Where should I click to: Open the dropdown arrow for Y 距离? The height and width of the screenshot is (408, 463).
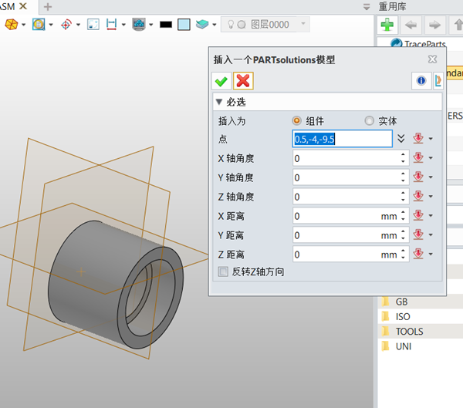[431, 235]
